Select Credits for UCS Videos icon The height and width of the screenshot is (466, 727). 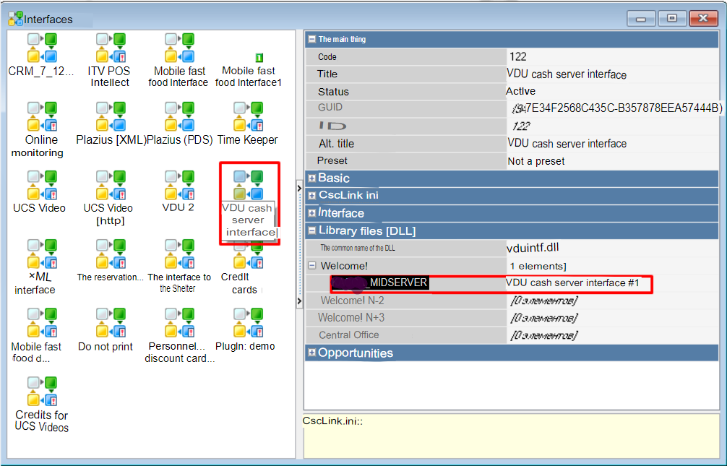coord(41,392)
